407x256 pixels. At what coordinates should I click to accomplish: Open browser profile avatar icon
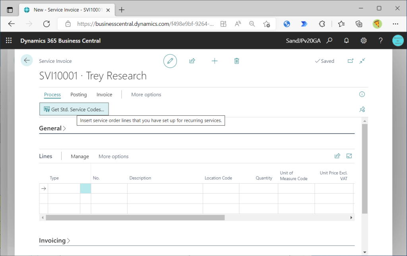[377, 24]
